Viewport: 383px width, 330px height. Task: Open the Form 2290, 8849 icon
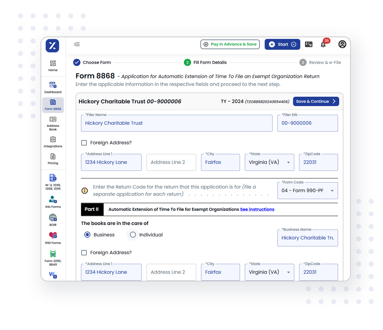[x=53, y=256]
